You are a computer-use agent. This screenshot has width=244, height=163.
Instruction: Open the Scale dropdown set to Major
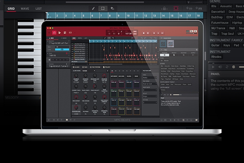tap(150, 96)
